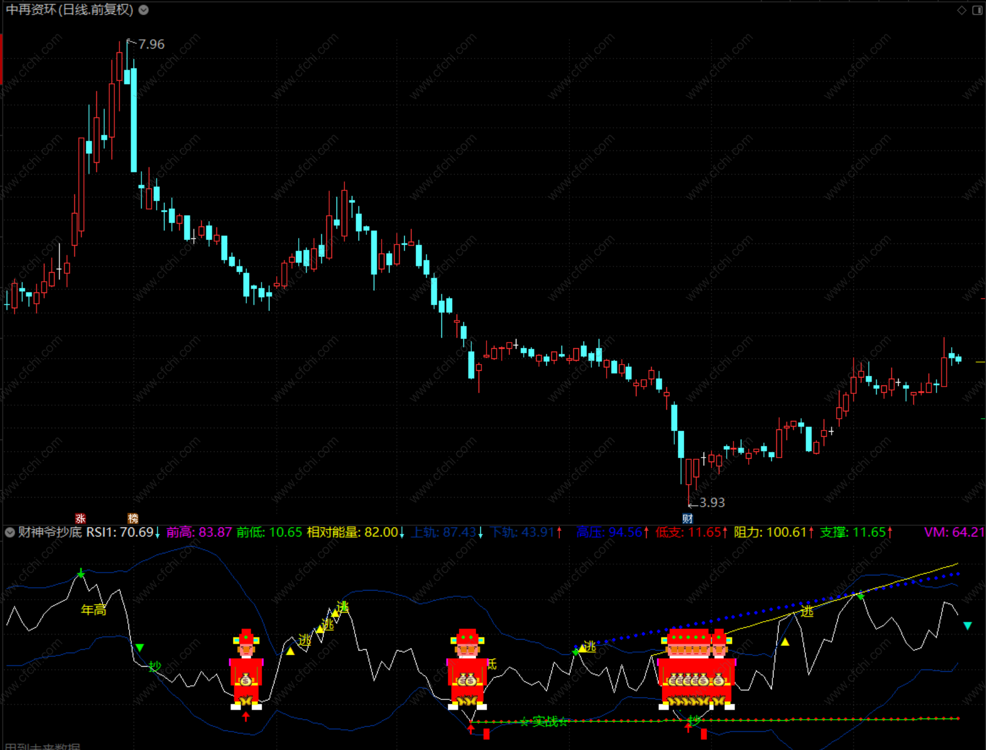Click the 高压: 94.56 readout
The width and height of the screenshot is (986, 750).
pos(609,532)
